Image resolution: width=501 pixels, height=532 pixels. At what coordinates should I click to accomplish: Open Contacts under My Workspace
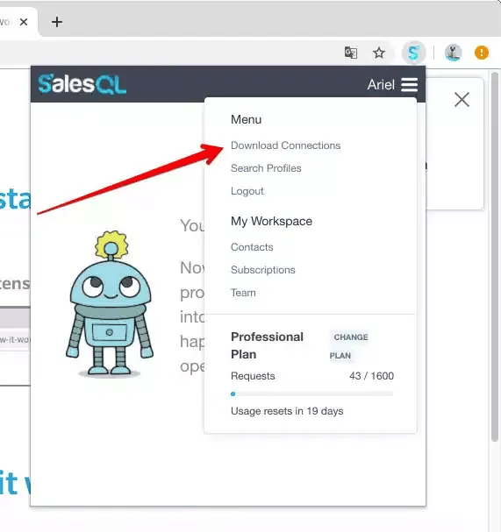252,247
